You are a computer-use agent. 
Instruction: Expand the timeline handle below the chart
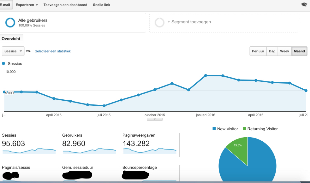pos(155,119)
